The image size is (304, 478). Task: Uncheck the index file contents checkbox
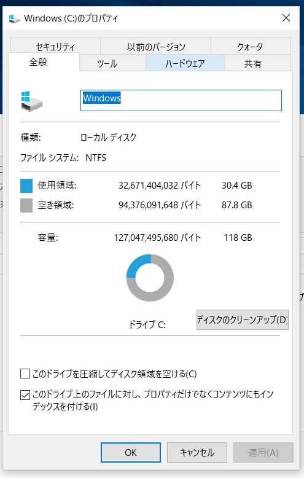[25, 395]
